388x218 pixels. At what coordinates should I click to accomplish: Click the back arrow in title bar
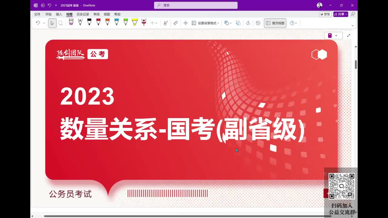[43, 5]
